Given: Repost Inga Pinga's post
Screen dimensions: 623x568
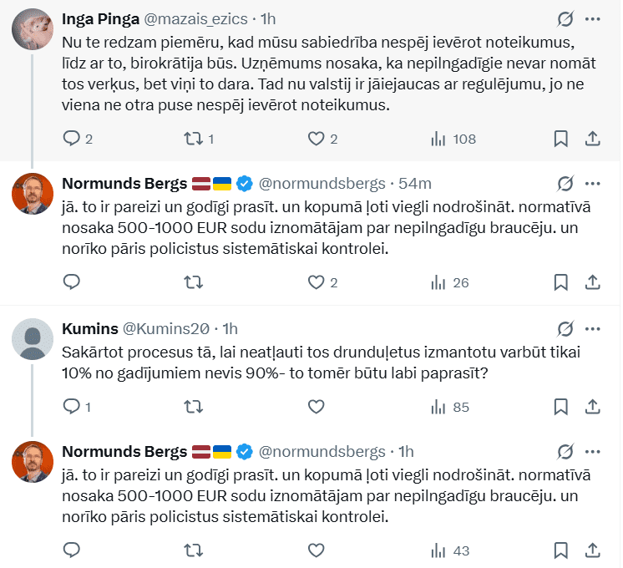Looking at the screenshot, I should point(193,139).
